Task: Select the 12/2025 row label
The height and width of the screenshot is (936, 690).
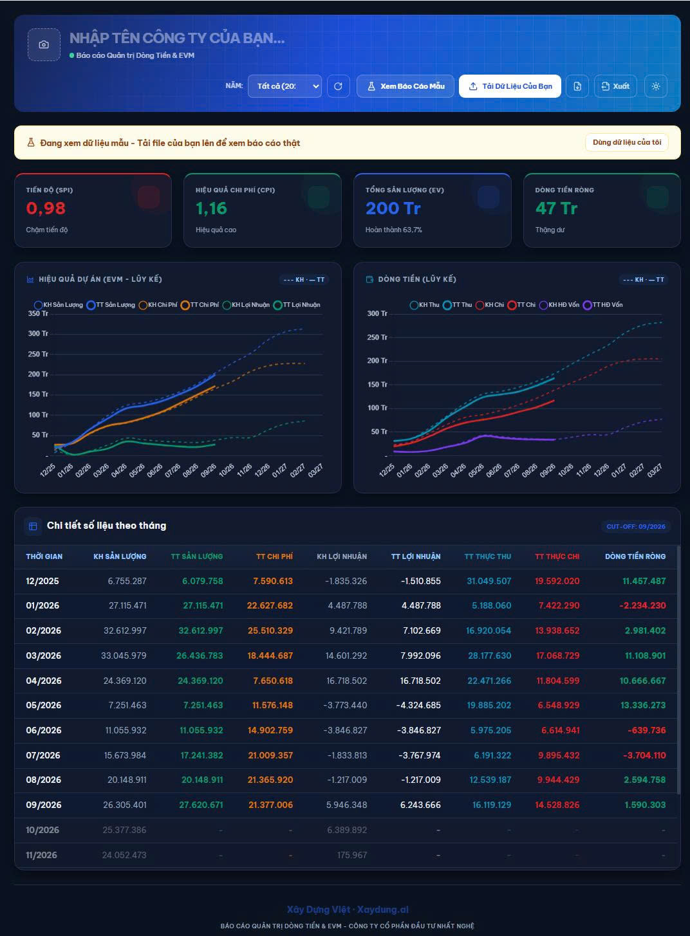Action: click(42, 581)
